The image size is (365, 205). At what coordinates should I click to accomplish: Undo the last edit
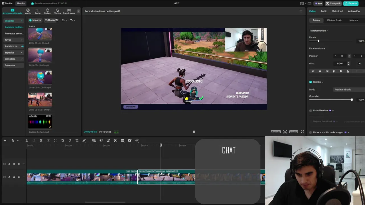(x=27, y=140)
